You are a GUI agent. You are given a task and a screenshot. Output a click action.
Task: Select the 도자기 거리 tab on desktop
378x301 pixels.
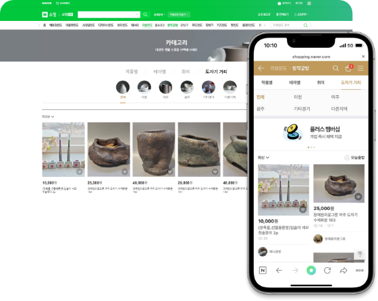point(216,72)
